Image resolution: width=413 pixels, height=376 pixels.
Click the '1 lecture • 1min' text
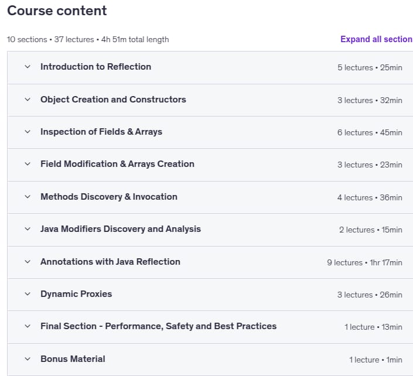tap(376, 360)
